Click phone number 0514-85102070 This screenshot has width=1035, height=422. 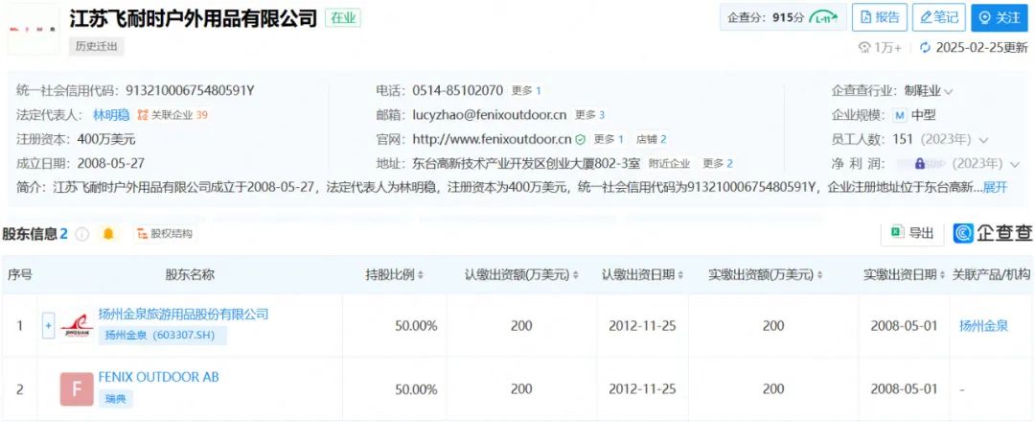coord(457,90)
